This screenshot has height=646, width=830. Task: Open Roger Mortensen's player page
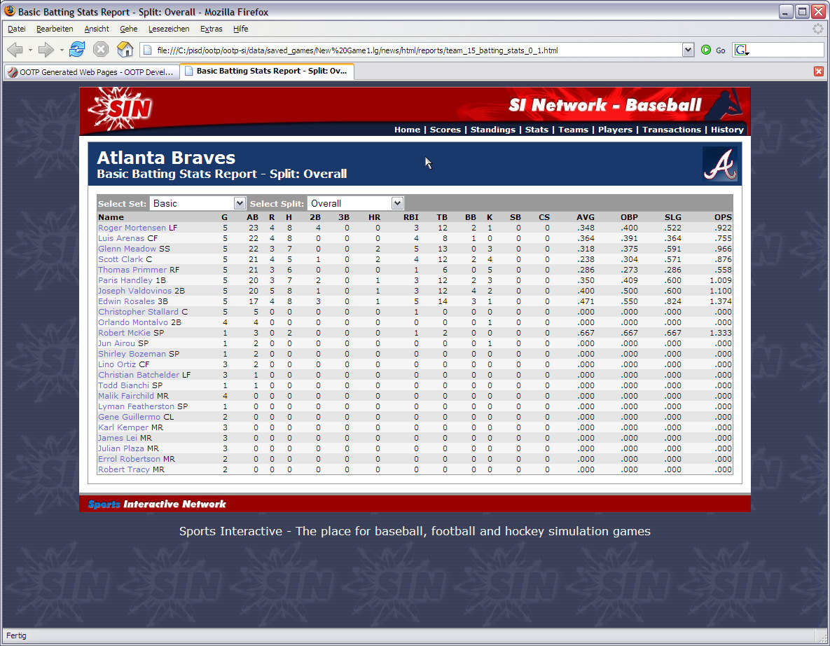coord(132,228)
